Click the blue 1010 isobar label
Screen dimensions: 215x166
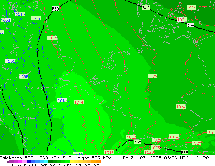[x=20, y=14]
